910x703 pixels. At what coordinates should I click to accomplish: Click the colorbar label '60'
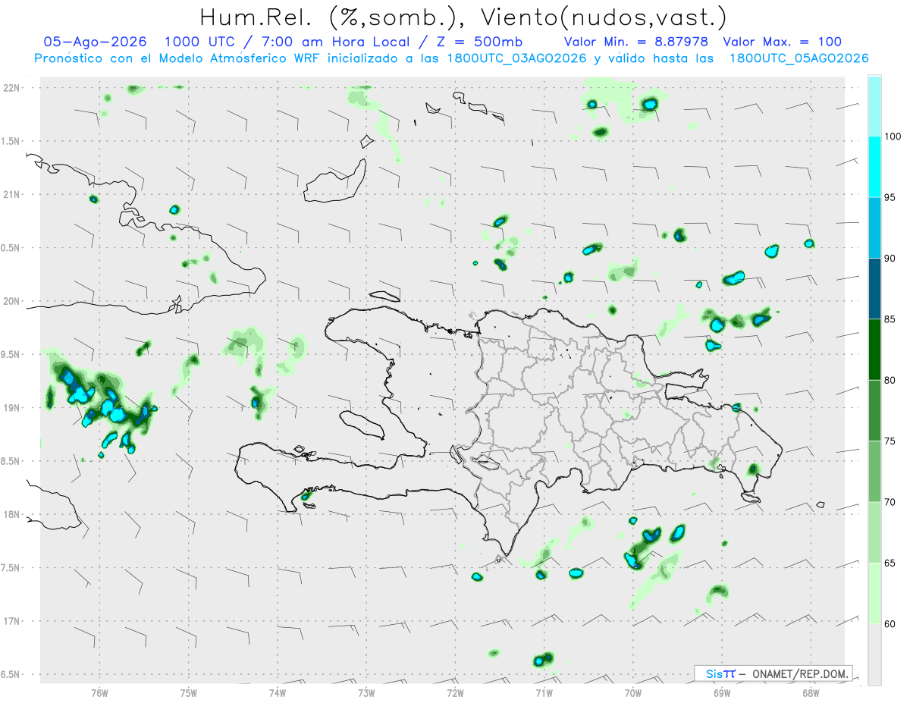click(890, 623)
